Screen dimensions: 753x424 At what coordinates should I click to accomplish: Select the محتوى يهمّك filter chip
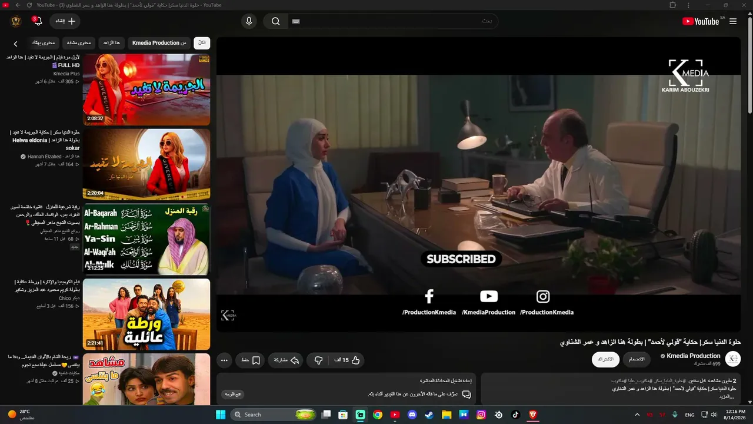pyautogui.click(x=43, y=43)
